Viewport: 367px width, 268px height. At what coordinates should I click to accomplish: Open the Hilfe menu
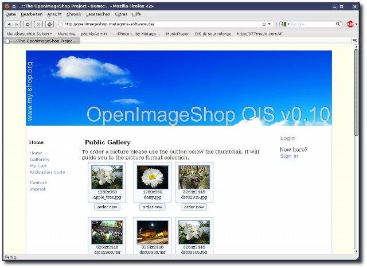(136, 14)
